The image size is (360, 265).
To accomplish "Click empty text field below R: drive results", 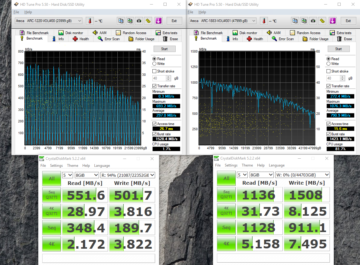I will pyautogui.click(x=99, y=258).
